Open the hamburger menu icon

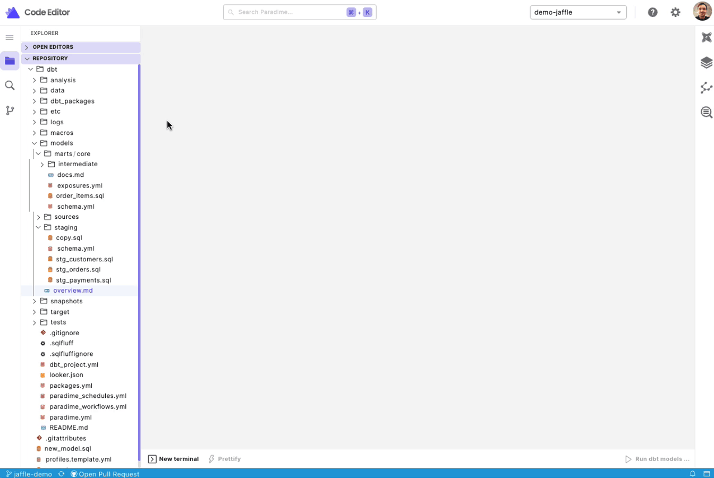(x=10, y=37)
